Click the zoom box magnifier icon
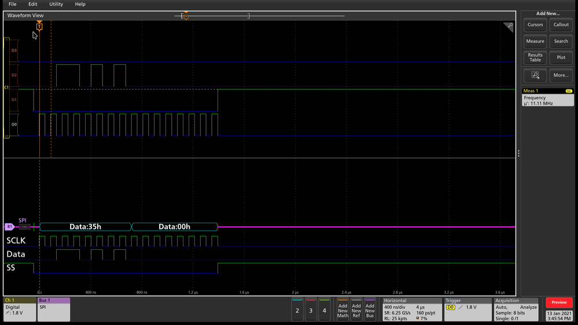 click(535, 75)
